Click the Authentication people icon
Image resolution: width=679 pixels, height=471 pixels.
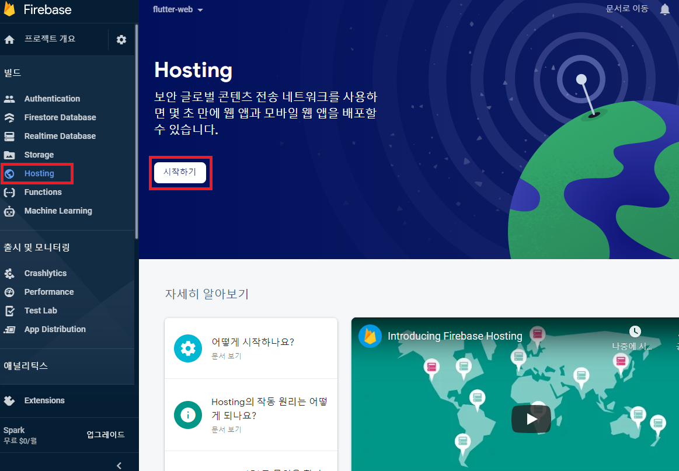pyautogui.click(x=9, y=99)
